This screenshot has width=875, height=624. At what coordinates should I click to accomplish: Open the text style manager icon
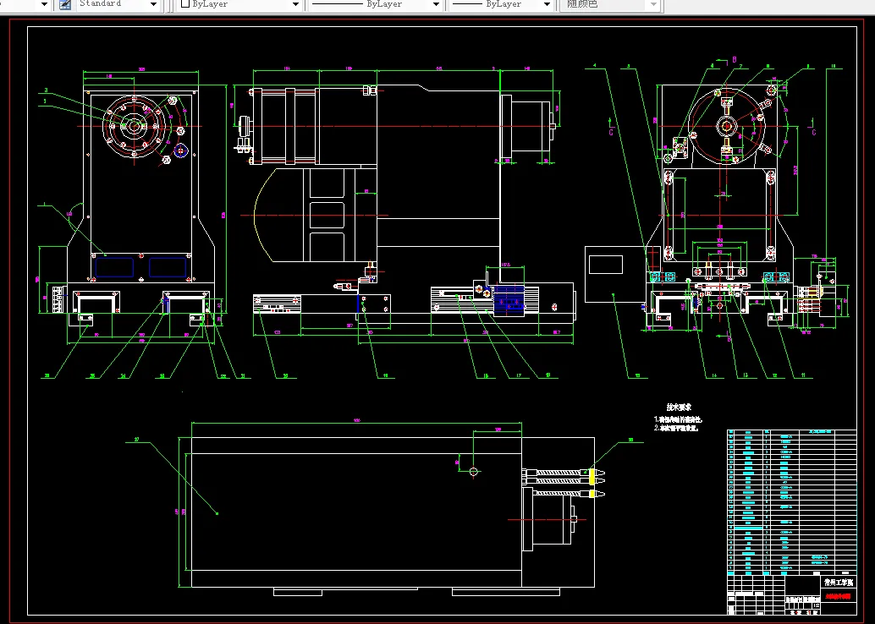pos(64,4)
